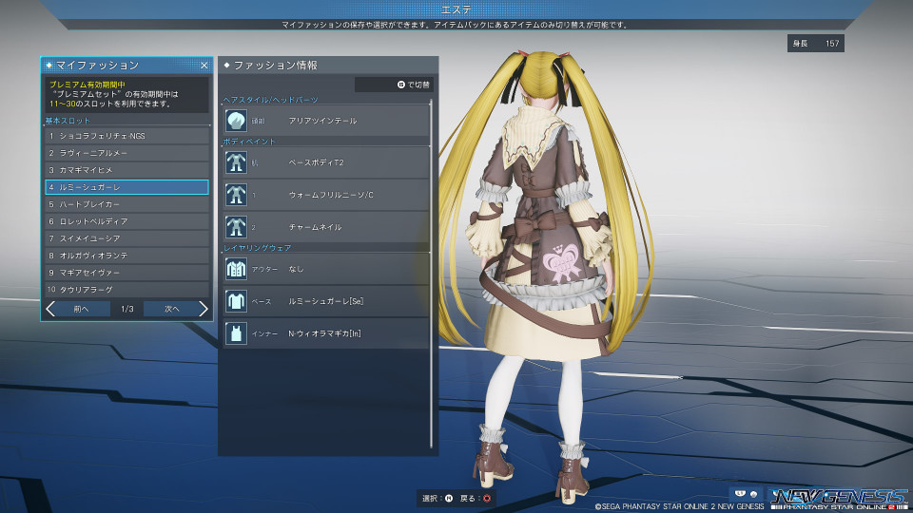913x513 pixels.
Task: Click the N-ヴィオラマギカ[In] innerwear entry
Action: point(326,333)
